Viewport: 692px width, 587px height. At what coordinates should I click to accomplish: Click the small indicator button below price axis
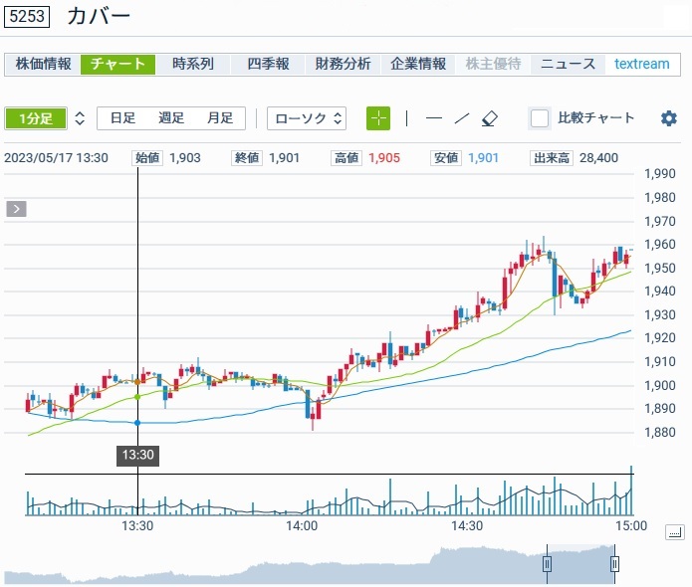[674, 533]
